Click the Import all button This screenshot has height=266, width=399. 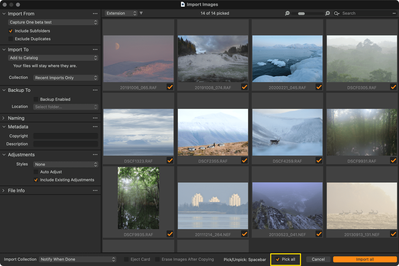coord(365,259)
